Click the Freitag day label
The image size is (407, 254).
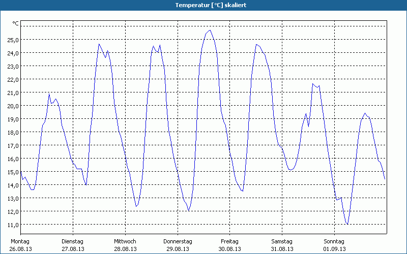click(x=230, y=241)
